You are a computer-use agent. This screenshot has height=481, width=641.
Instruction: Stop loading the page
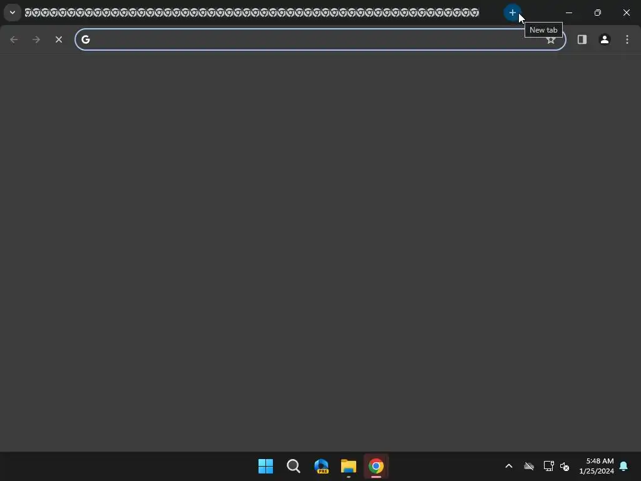click(59, 39)
